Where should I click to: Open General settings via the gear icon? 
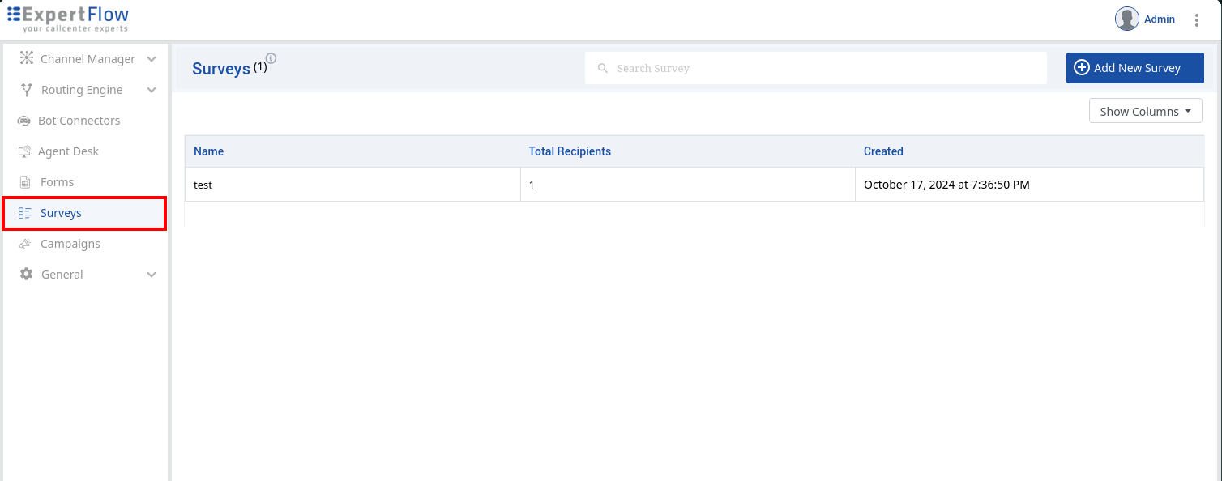click(x=25, y=274)
